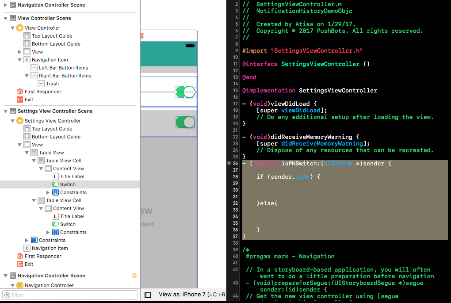Click First Responder icon in Settings scene
The image size is (451, 303).
pyautogui.click(x=20, y=256)
